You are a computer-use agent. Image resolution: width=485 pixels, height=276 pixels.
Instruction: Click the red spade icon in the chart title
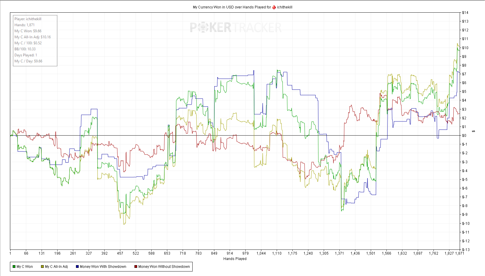[274, 7]
